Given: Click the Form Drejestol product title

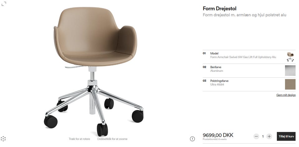Looking at the screenshot, I should (220, 9).
